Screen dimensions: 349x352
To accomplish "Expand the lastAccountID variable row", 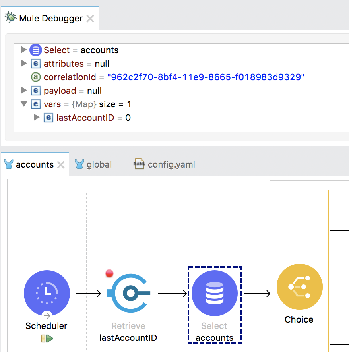I will pyautogui.click(x=37, y=117).
